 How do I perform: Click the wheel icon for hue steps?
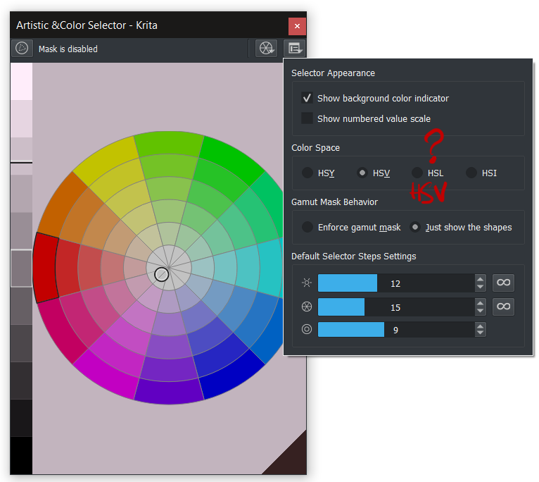(x=306, y=307)
